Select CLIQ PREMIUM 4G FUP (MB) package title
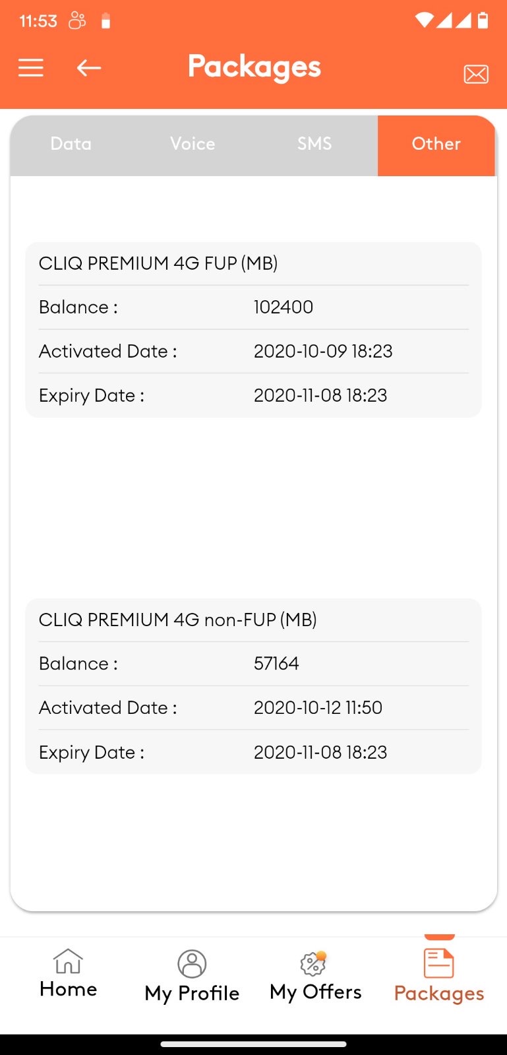The height and width of the screenshot is (1055, 507). point(158,263)
